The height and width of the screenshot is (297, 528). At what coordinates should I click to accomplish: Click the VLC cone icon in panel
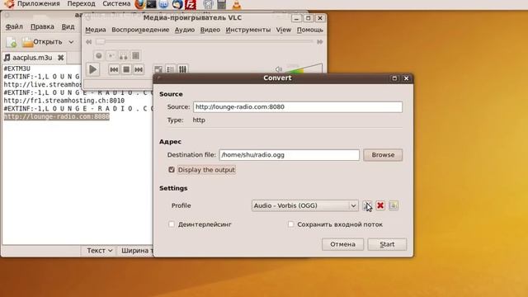[x=237, y=4]
